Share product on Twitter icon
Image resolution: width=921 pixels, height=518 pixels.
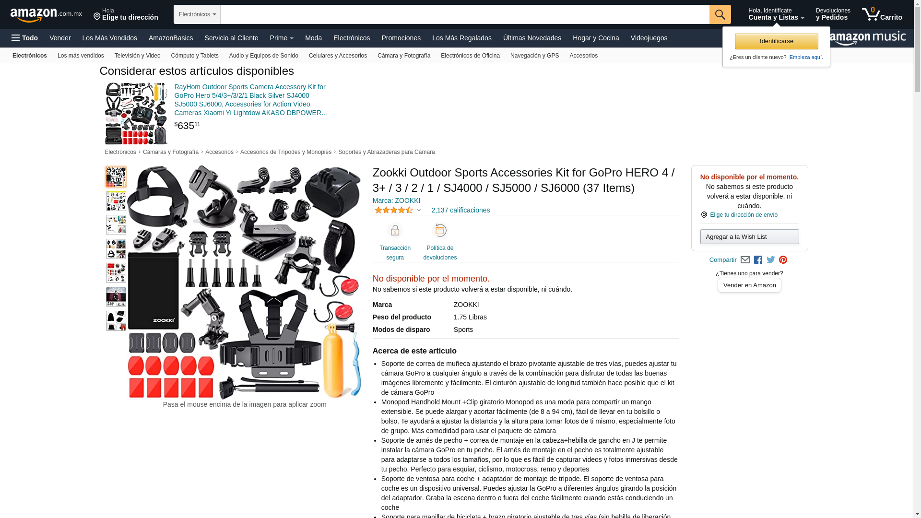coord(771,260)
